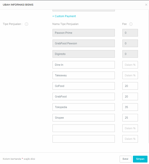
Task: Edit the Shopee fee value 25
Action: click(130, 118)
